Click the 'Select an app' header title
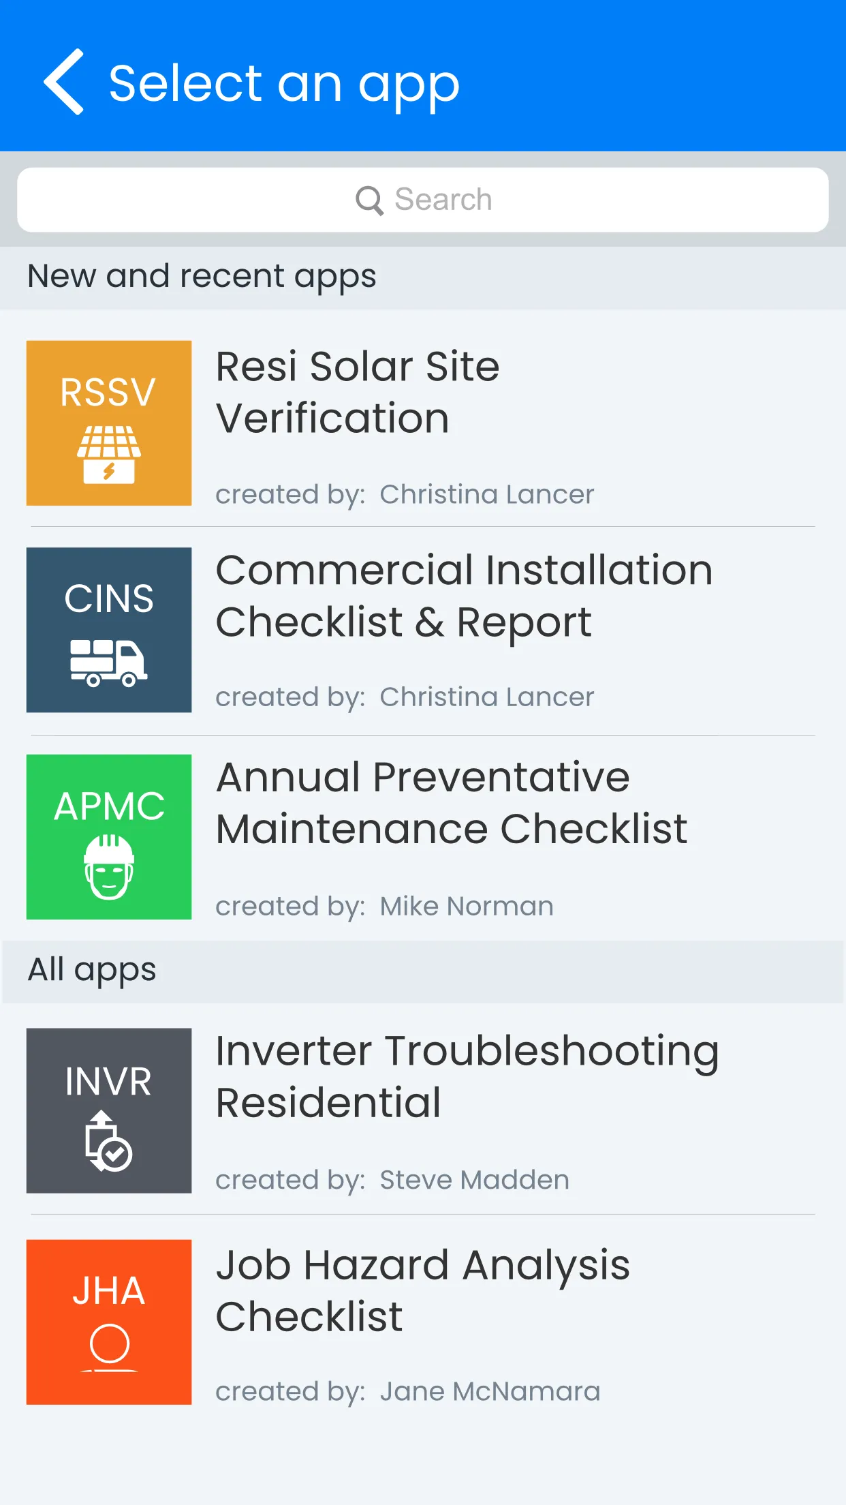The height and width of the screenshot is (1505, 846). [x=284, y=83]
